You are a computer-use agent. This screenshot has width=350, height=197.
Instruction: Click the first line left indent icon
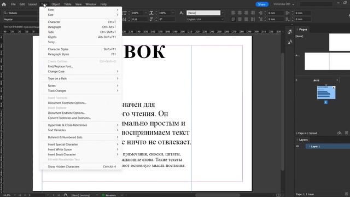(x=260, y=20)
